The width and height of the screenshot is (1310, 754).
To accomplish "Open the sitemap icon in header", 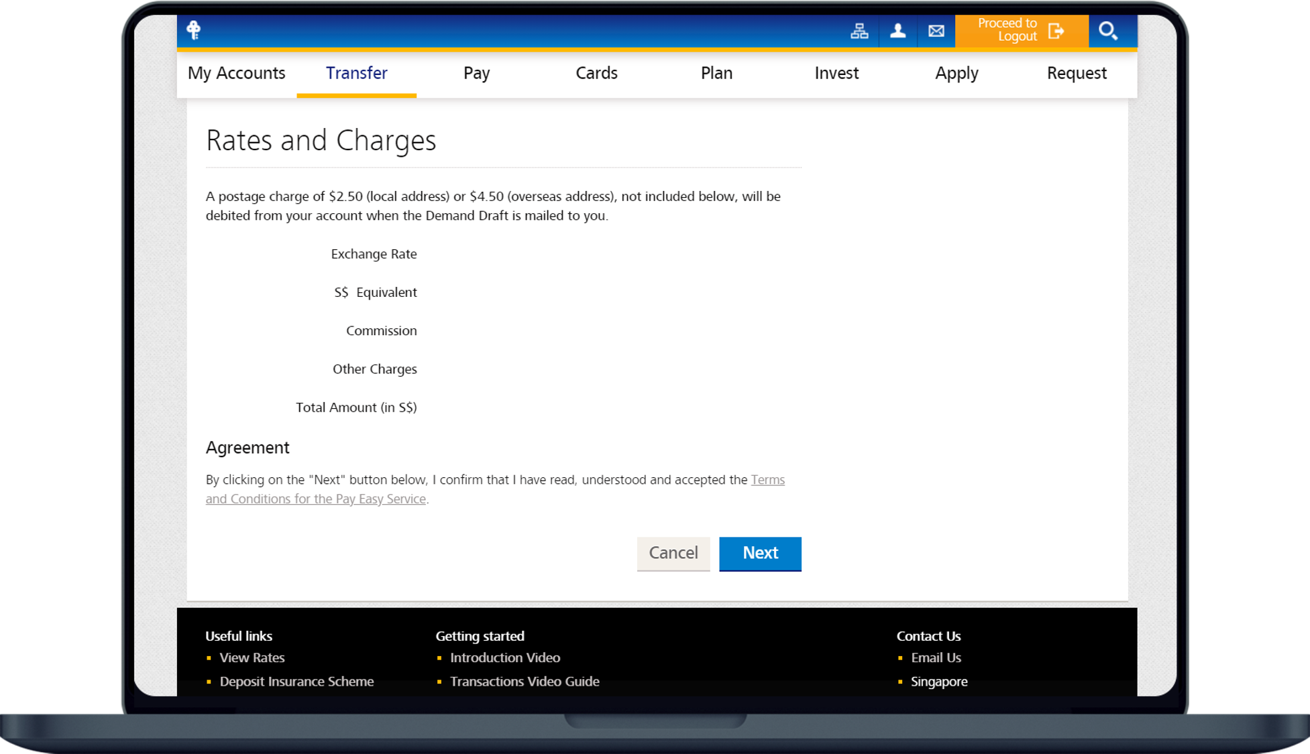I will pyautogui.click(x=859, y=31).
